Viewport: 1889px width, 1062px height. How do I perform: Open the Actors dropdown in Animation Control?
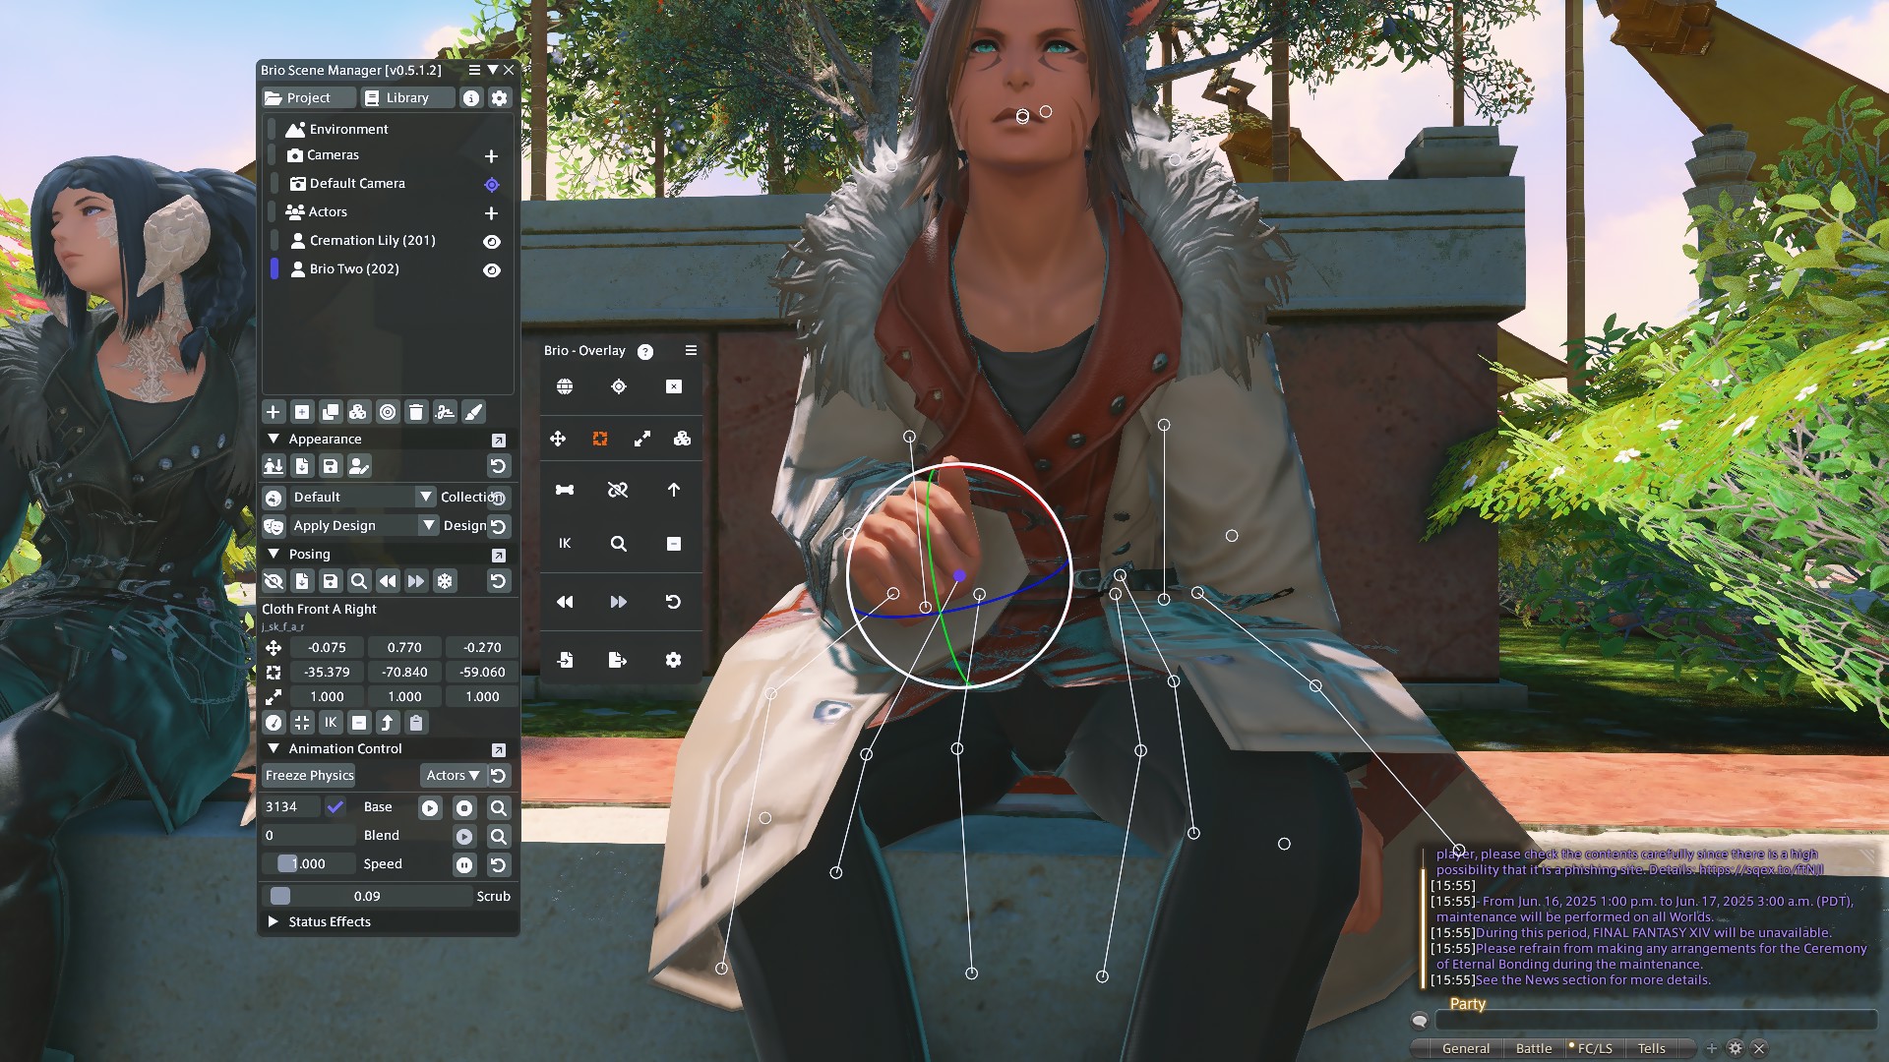point(453,776)
